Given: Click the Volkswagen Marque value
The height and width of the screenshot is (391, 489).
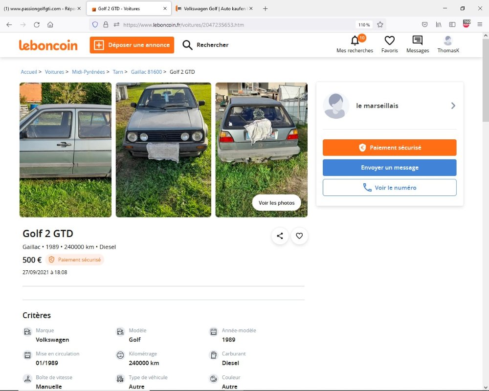Looking at the screenshot, I should click(x=52, y=340).
